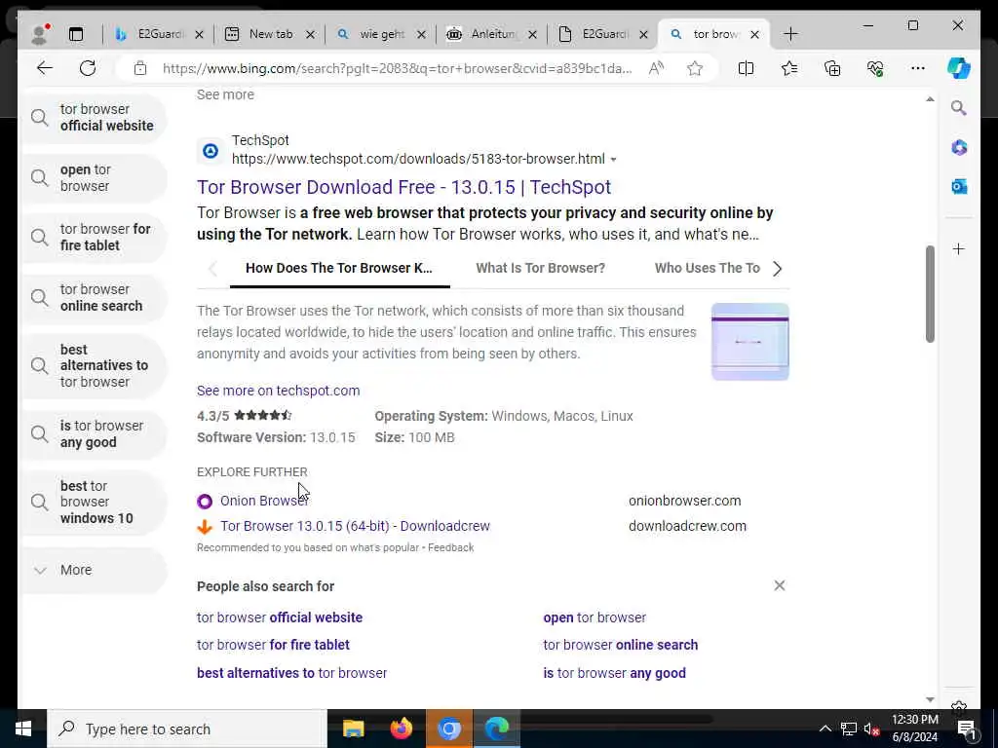Select 'best tor browser windows 10' suggestion
The image size is (998, 748).
pyautogui.click(x=95, y=502)
